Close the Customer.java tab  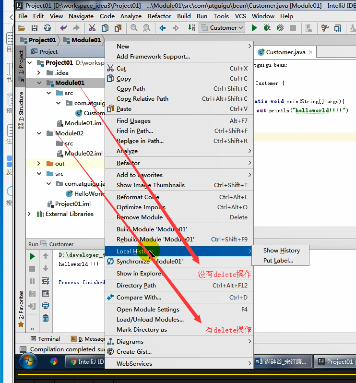tap(310, 52)
